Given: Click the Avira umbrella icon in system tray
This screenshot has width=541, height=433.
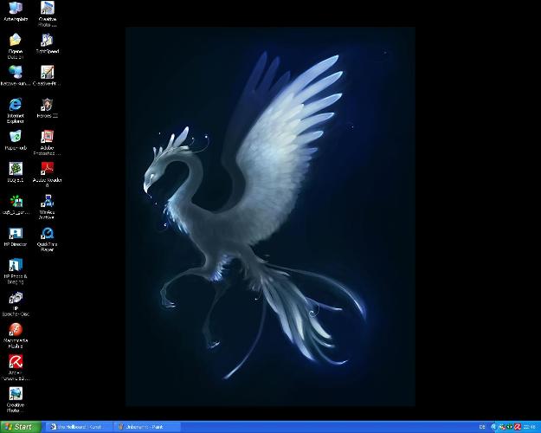Looking at the screenshot, I should [518, 426].
